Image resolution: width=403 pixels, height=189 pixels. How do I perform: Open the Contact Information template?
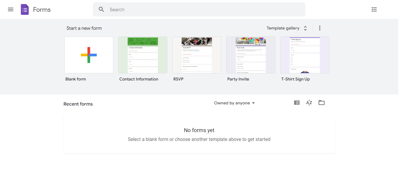142,55
